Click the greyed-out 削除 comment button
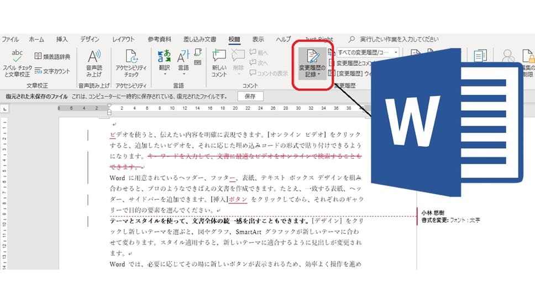 (x=238, y=63)
